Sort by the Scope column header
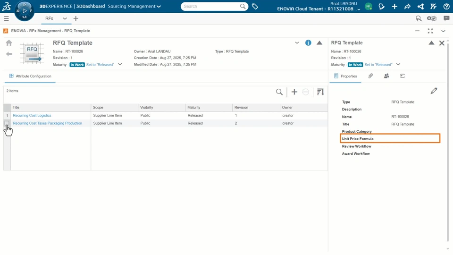Screen dimensions: 453x255 tap(114, 108)
